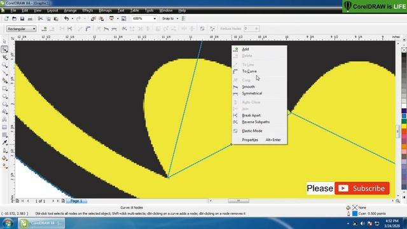407x229 pixels.
Task: Open the File menu
Action: coord(13,10)
